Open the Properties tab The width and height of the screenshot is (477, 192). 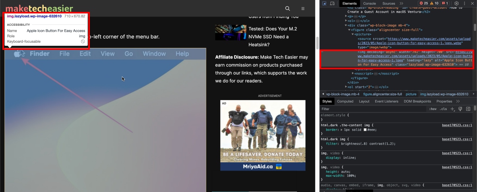444,101
